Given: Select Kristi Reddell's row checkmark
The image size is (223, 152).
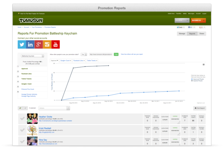Looking at the screenshot, I should tap(22, 130).
